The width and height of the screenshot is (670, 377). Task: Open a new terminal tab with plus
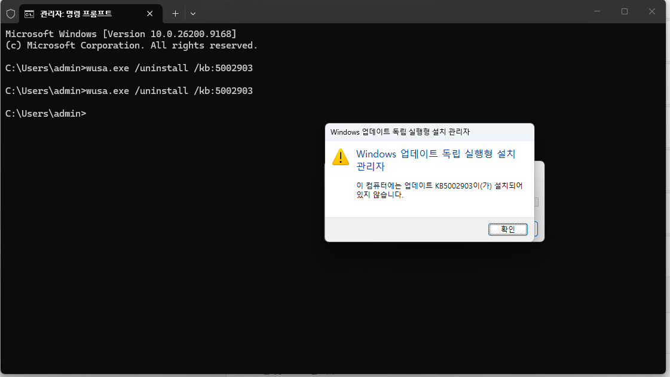[175, 14]
